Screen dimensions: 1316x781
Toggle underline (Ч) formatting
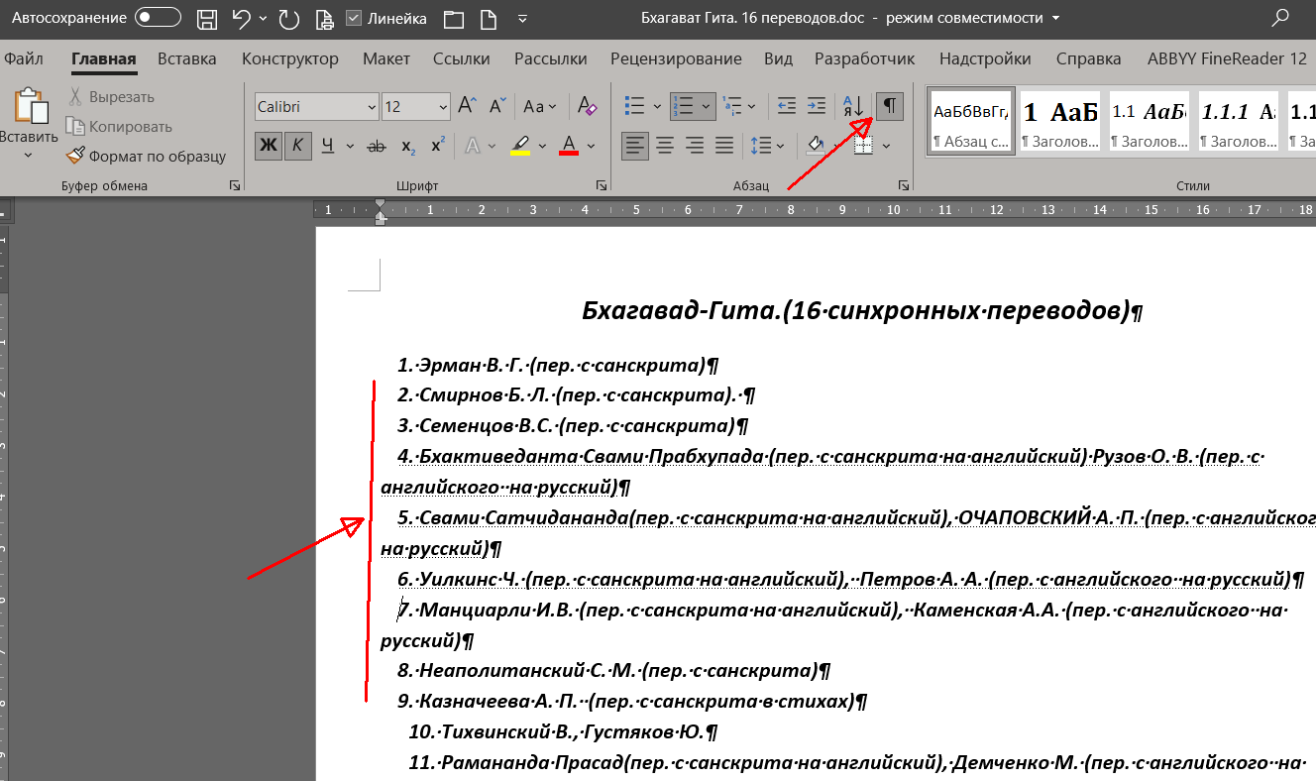pyautogui.click(x=327, y=146)
